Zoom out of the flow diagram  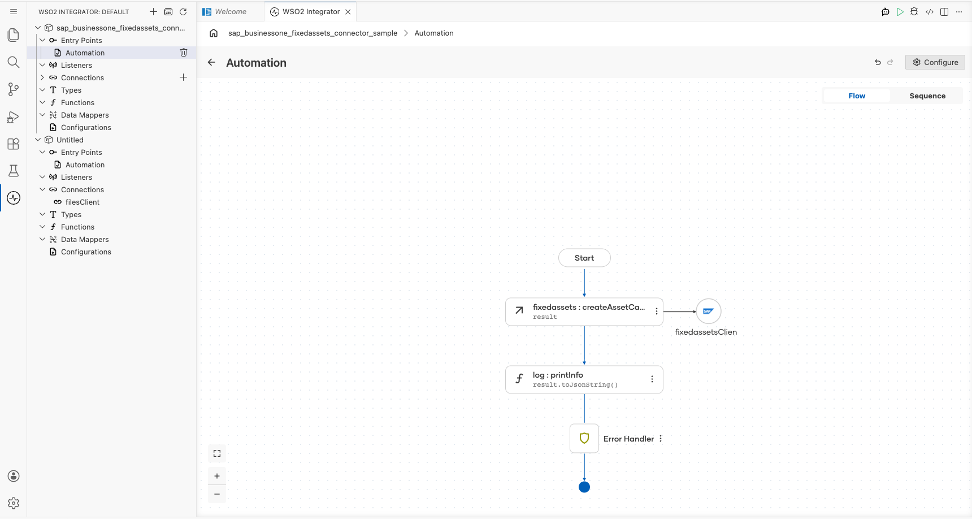click(x=217, y=494)
